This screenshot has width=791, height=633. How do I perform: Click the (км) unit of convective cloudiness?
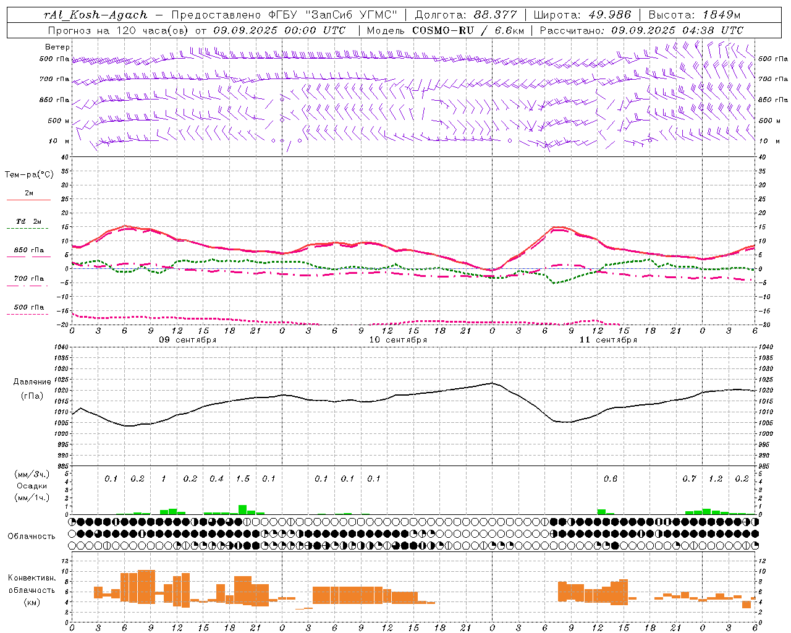32,602
